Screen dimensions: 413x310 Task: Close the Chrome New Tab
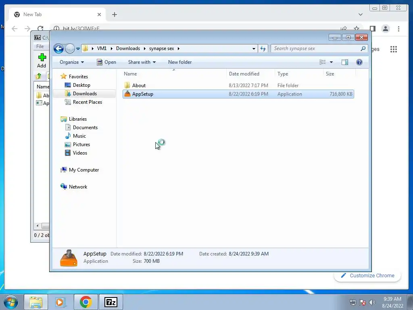[99, 15]
